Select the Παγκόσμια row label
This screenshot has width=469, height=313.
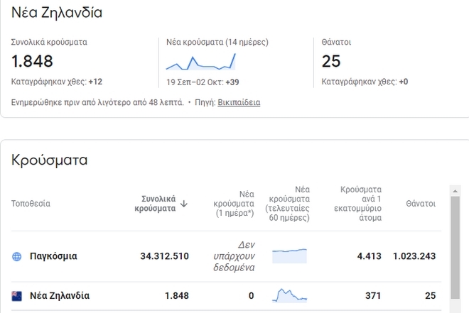tap(53, 256)
